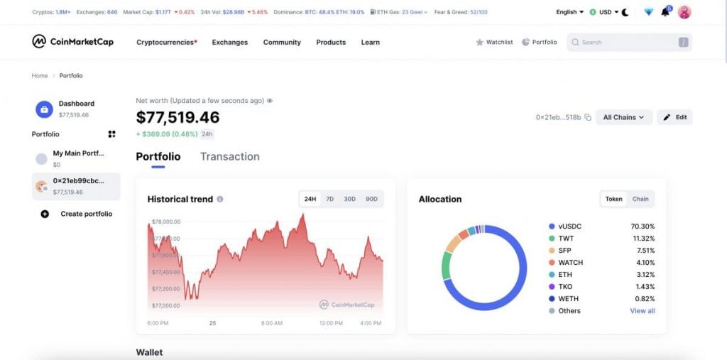Click ETH teal legend swatch
The image size is (727, 360).
pyautogui.click(x=552, y=275)
